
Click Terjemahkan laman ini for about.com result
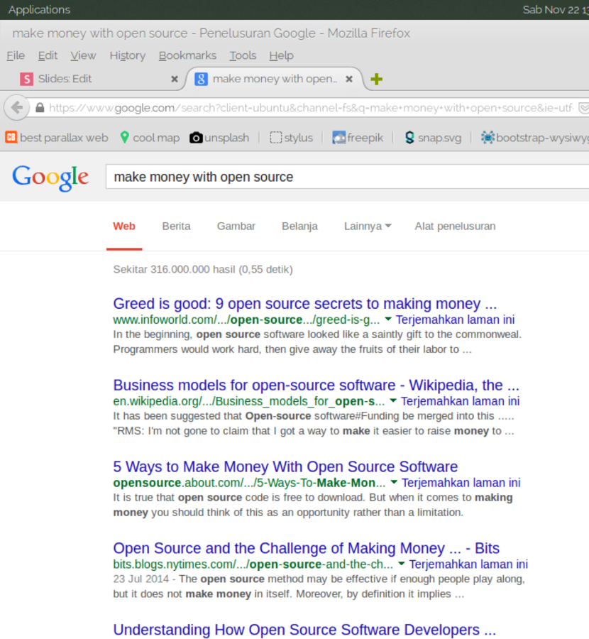point(461,483)
